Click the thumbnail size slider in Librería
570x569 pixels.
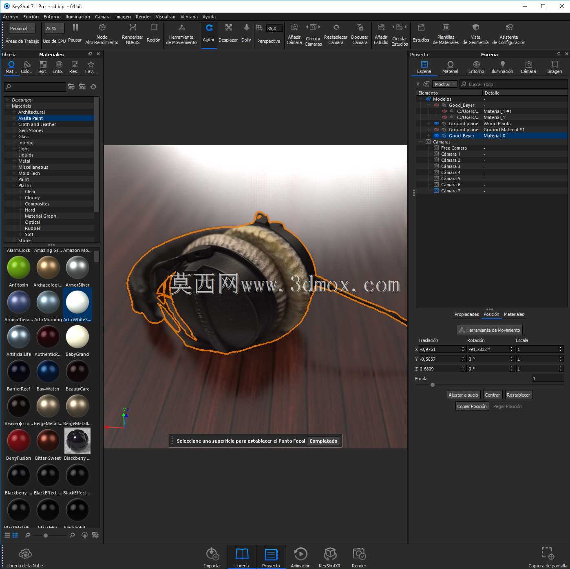[46, 535]
